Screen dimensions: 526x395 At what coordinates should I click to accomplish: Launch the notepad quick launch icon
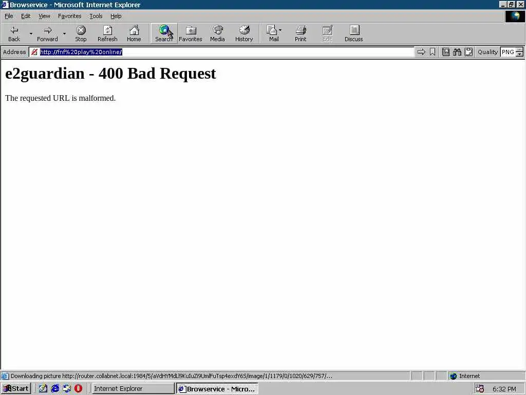(x=43, y=389)
